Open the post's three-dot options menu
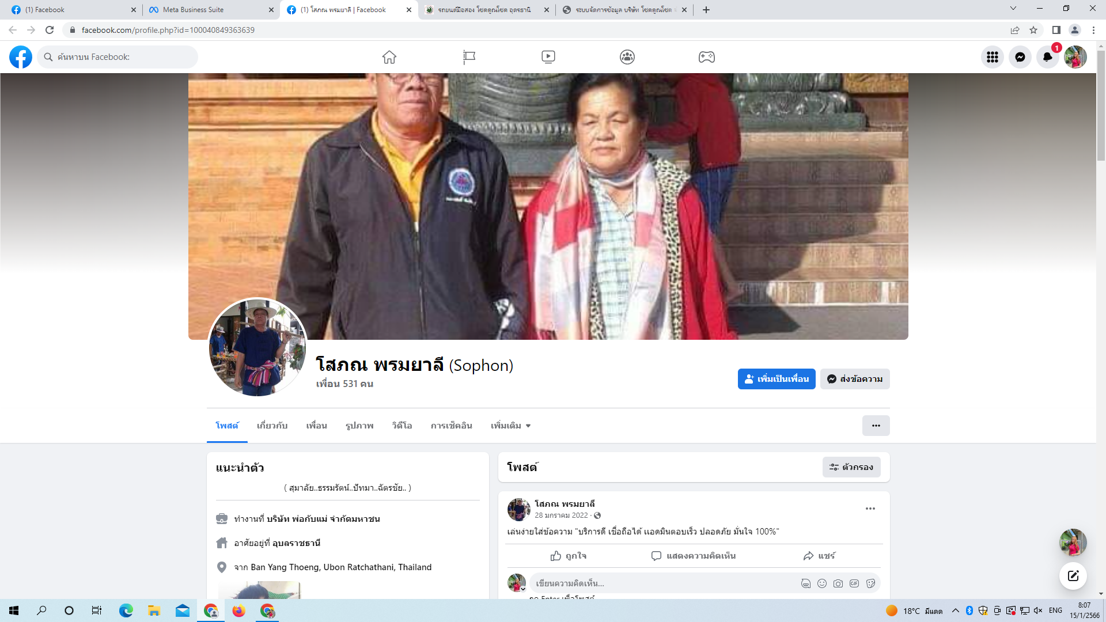 click(x=870, y=509)
